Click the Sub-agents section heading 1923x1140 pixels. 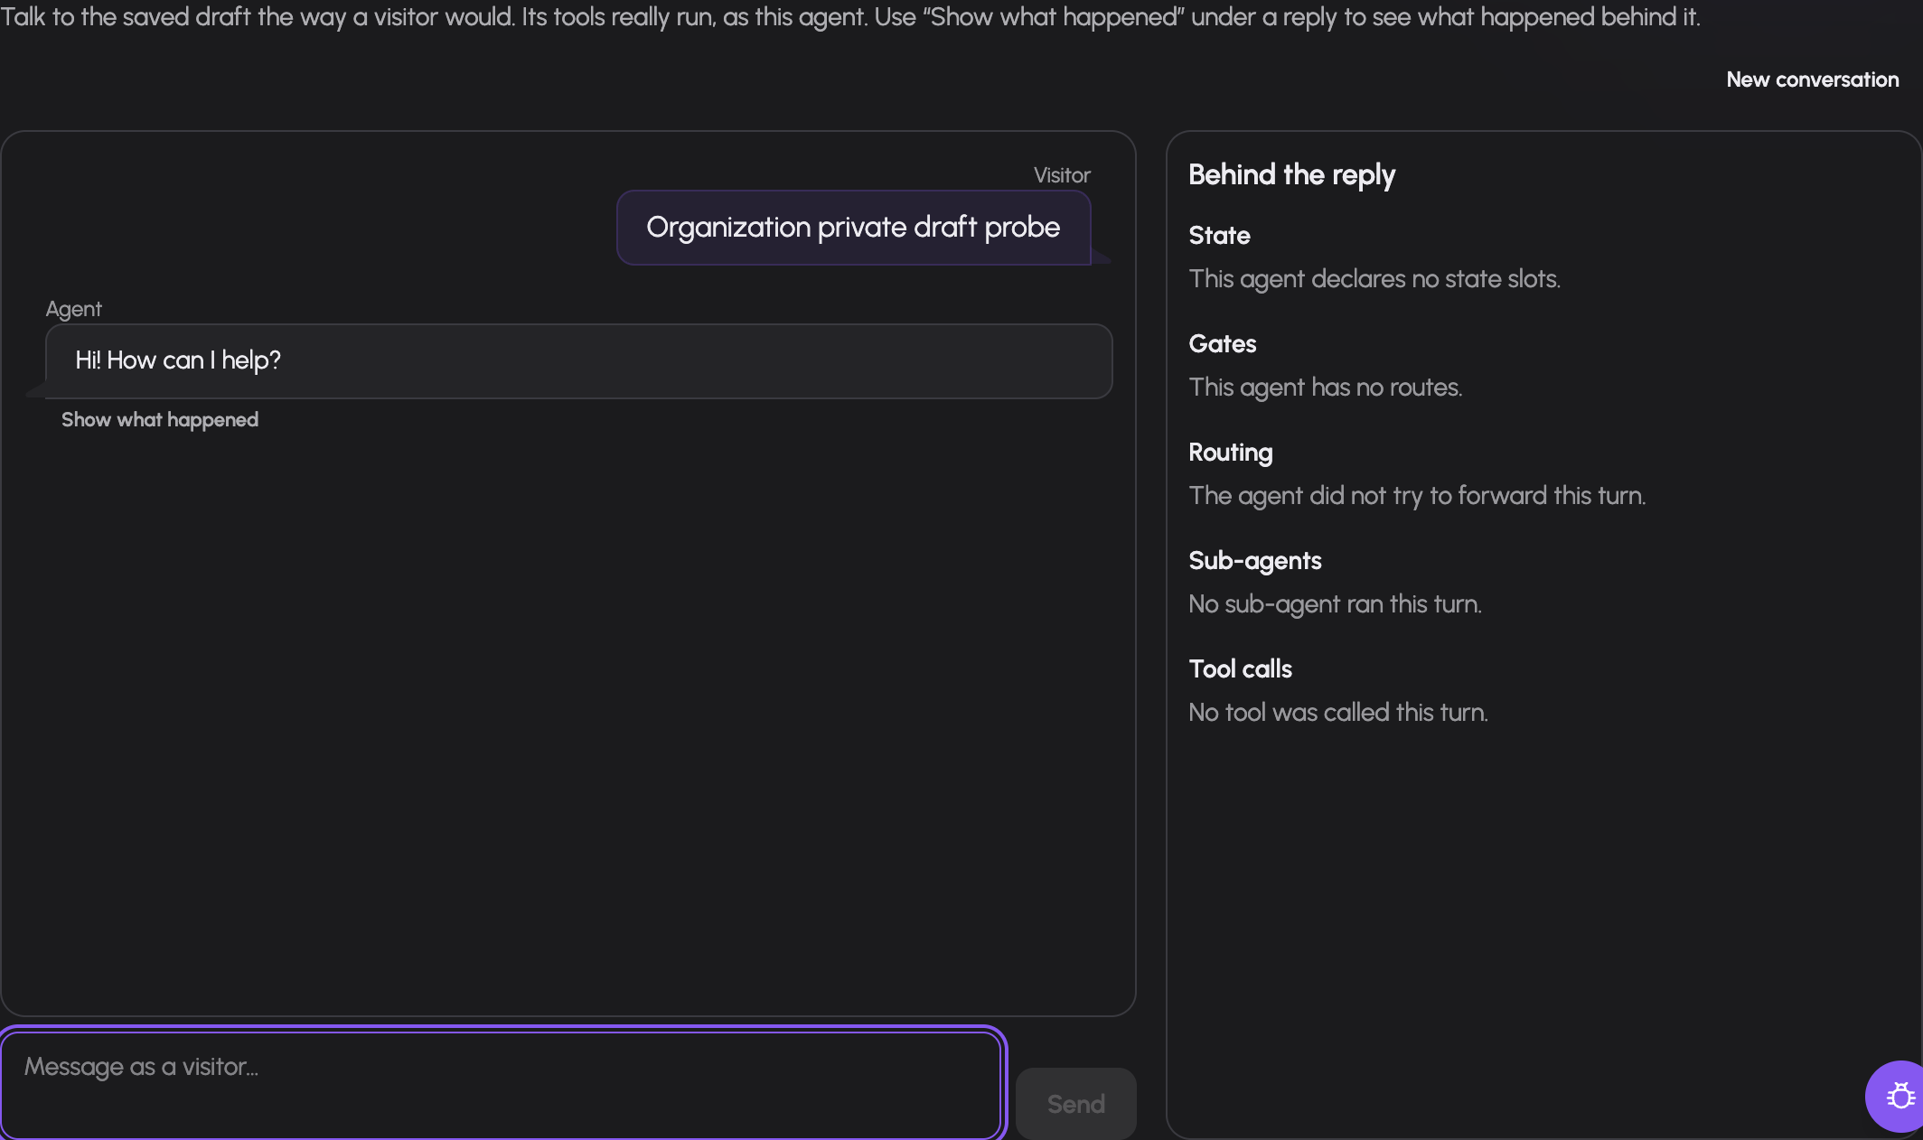pyautogui.click(x=1254, y=561)
